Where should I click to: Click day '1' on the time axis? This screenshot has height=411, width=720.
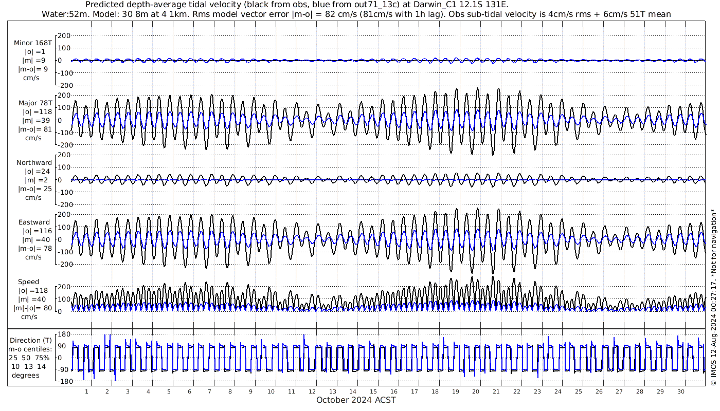[x=87, y=391]
